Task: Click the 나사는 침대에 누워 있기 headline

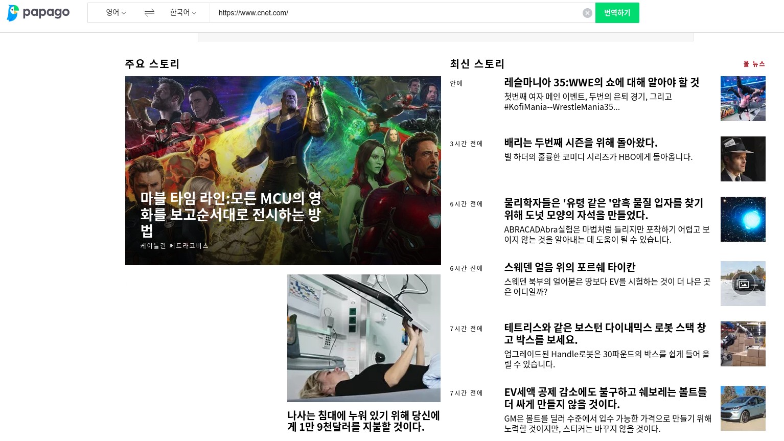Action: click(x=363, y=421)
